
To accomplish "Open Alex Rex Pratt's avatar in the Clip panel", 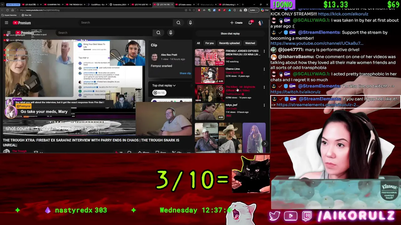I will [154, 57].
